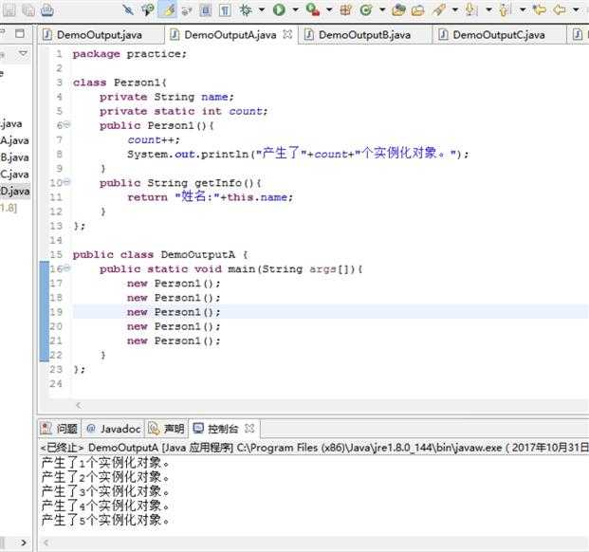Maximize the left Package Explorer panel
The width and height of the screenshot is (589, 552).
(20, 33)
